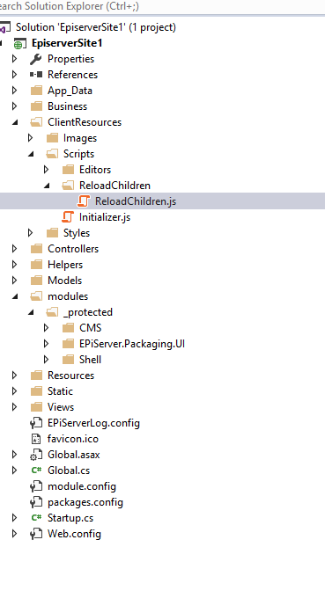Select the EPiServer.Packaging.UI folder label
Viewport: 325px width, 591px height.
132,344
